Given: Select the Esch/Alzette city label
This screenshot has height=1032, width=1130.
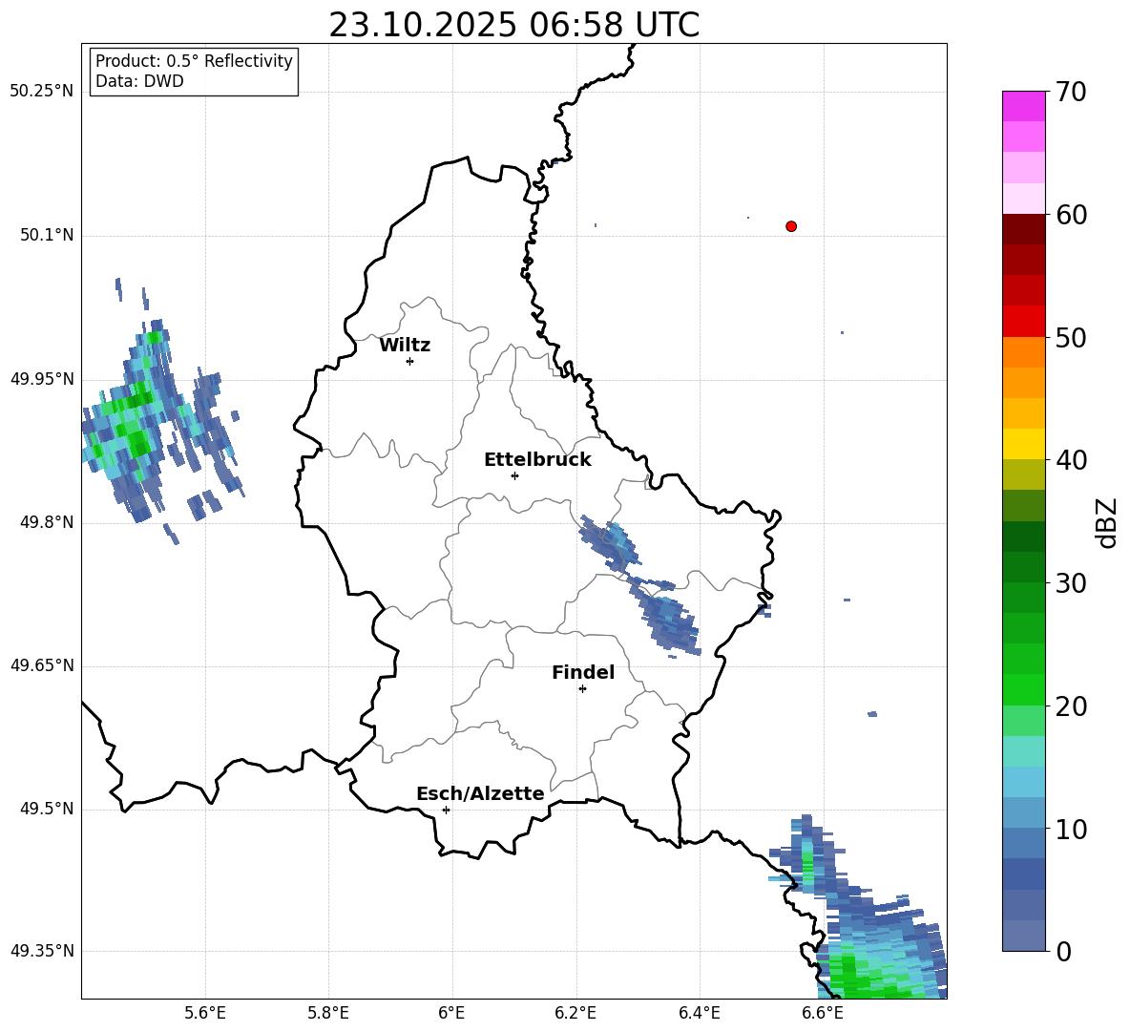Looking at the screenshot, I should pyautogui.click(x=480, y=794).
